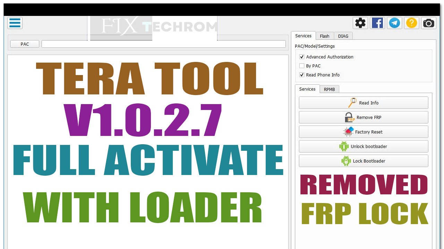The width and height of the screenshot is (444, 249).
Task: Click the Unlock bootloader button
Action: click(x=364, y=146)
